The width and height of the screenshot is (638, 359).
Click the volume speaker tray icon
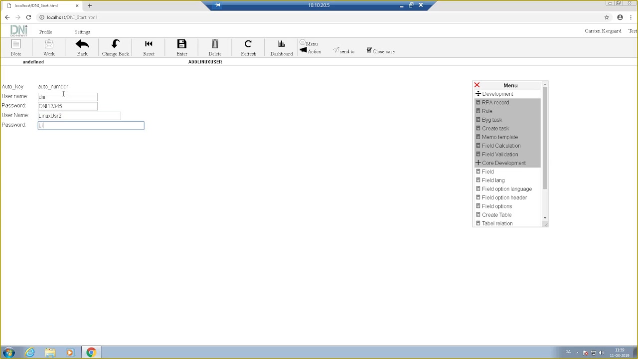[x=601, y=353]
